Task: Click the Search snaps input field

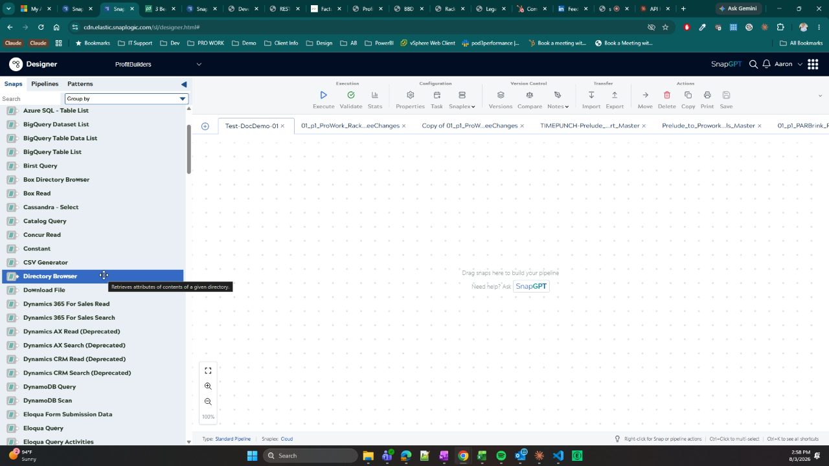Action: [x=32, y=98]
